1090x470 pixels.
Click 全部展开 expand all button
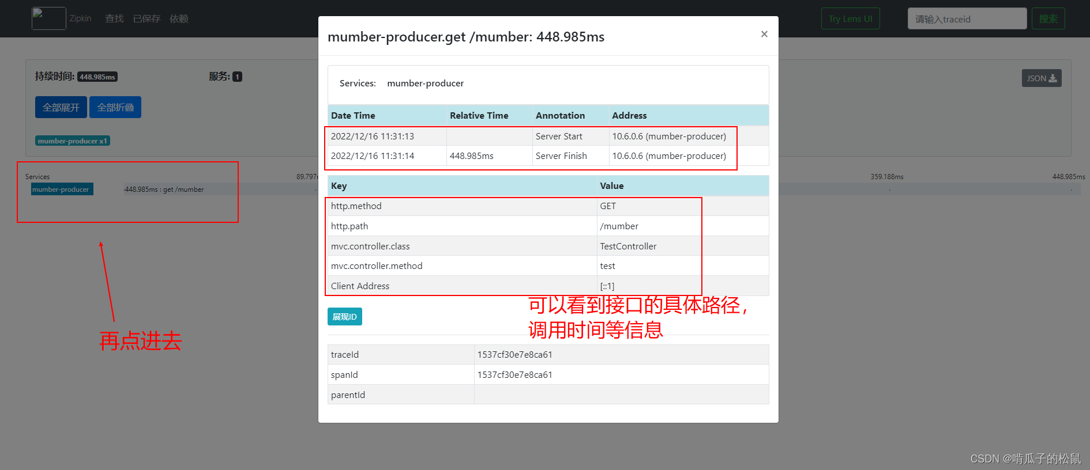[x=61, y=107]
